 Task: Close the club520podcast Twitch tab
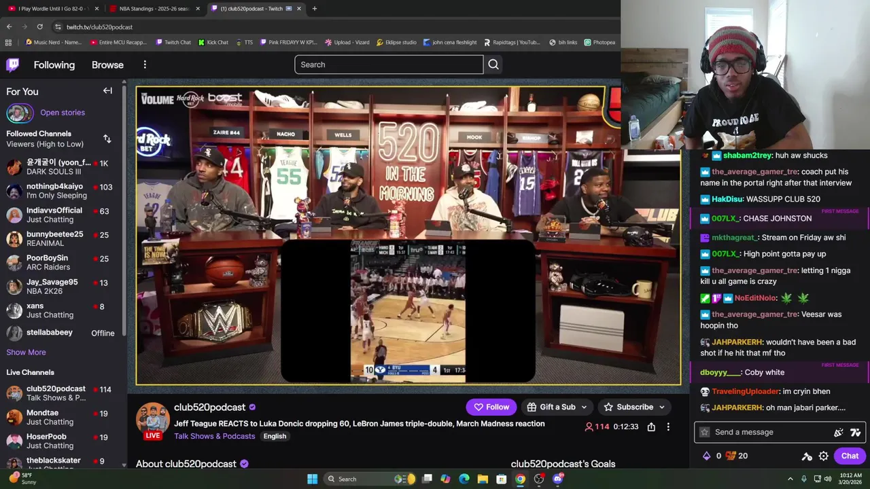tap(299, 9)
